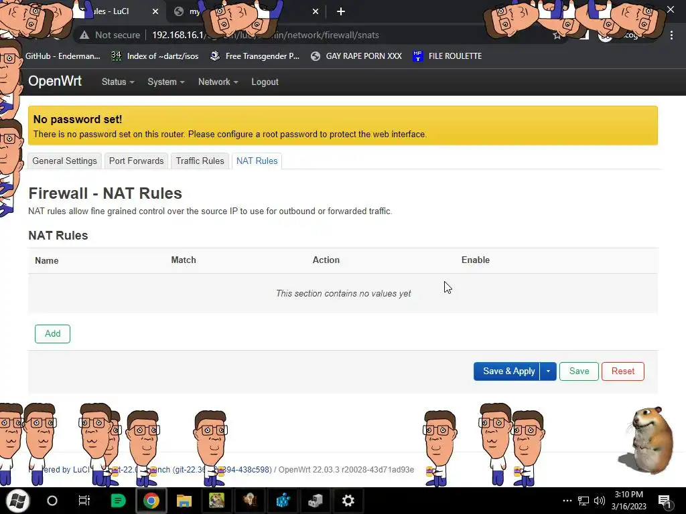
Task: Click the address bar URL
Action: pyautogui.click(x=265, y=35)
